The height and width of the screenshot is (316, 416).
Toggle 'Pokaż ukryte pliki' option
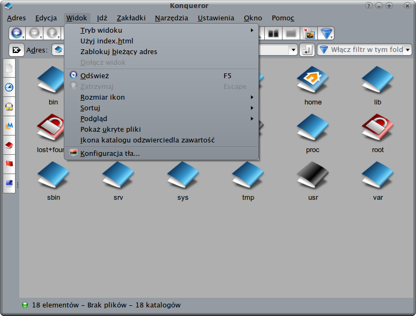161,130
